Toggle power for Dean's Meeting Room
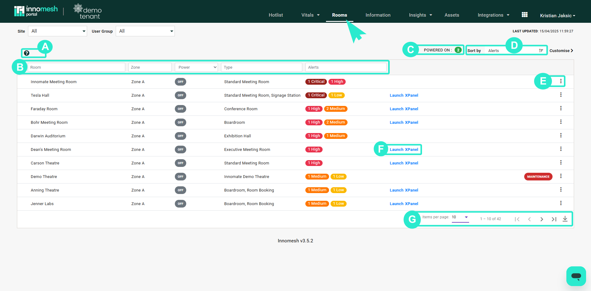Screen dimensions: 591x291 pyautogui.click(x=180, y=150)
